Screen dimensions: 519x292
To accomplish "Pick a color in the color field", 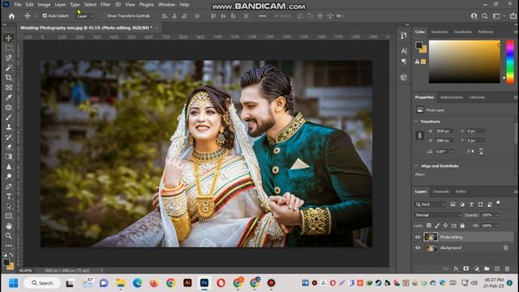I will pos(465,62).
